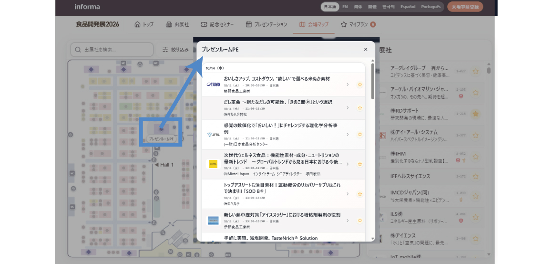Star the Mintel Japan 次世代ウェルネス食品 session
The width and height of the screenshot is (553, 264).
pos(360,164)
